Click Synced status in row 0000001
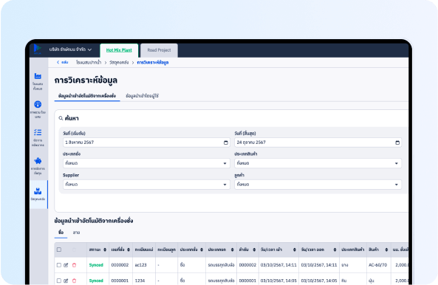The image size is (438, 285). point(96,281)
